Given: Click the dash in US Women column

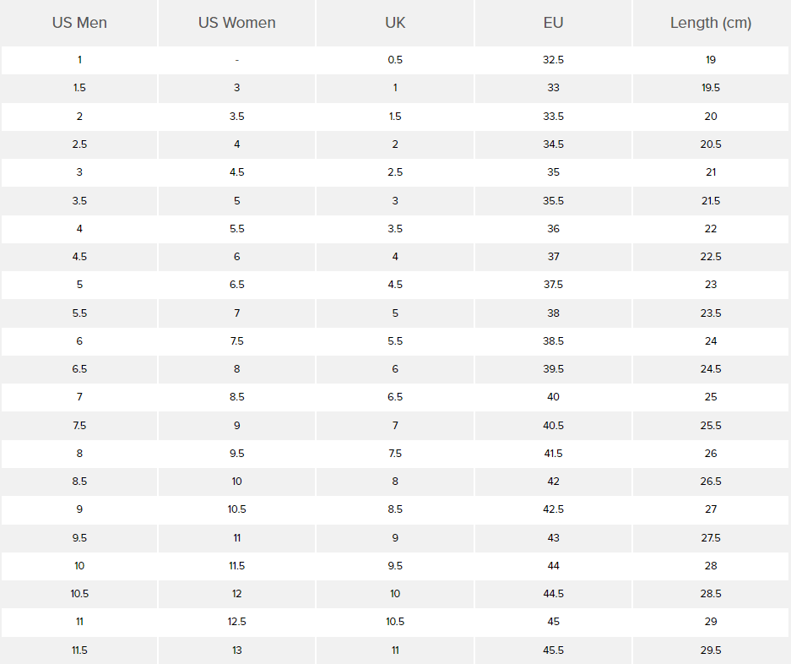Looking at the screenshot, I should click(236, 60).
